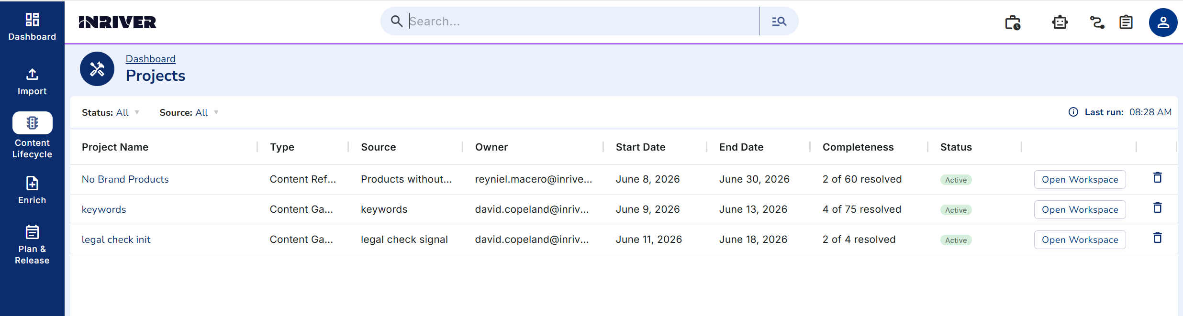The width and height of the screenshot is (1183, 316).
Task: Click the Projects tools circle icon
Action: point(97,69)
